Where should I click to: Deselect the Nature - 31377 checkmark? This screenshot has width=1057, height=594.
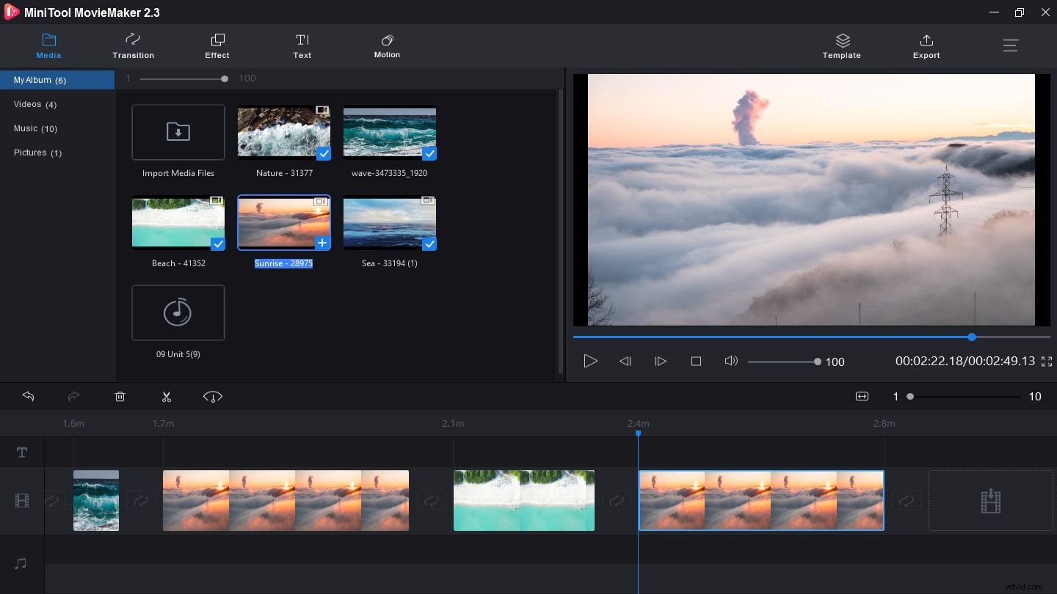(x=323, y=154)
